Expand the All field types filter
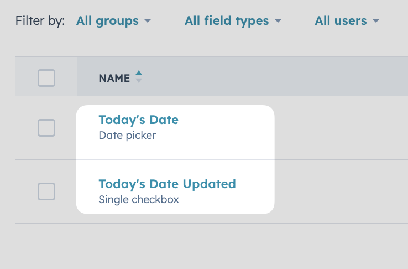 tap(233, 21)
